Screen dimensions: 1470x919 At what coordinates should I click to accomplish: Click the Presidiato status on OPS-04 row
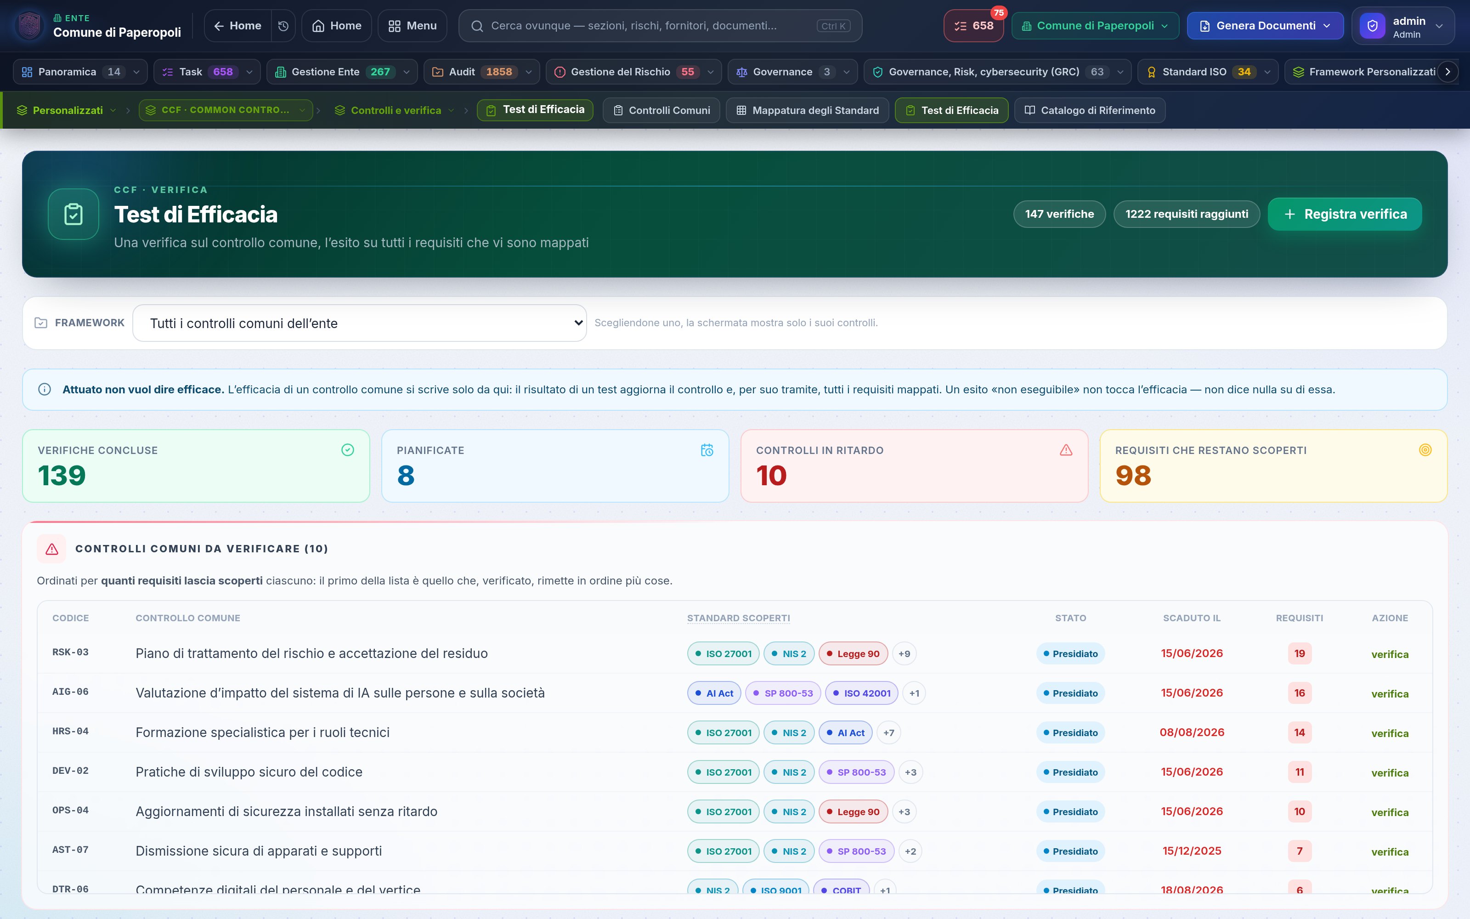coord(1070,811)
